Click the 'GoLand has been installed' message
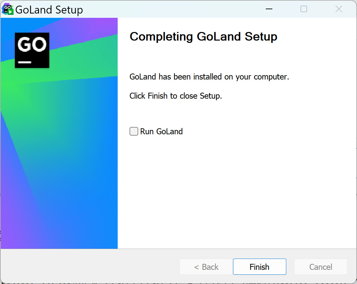This screenshot has width=357, height=284. (209, 77)
